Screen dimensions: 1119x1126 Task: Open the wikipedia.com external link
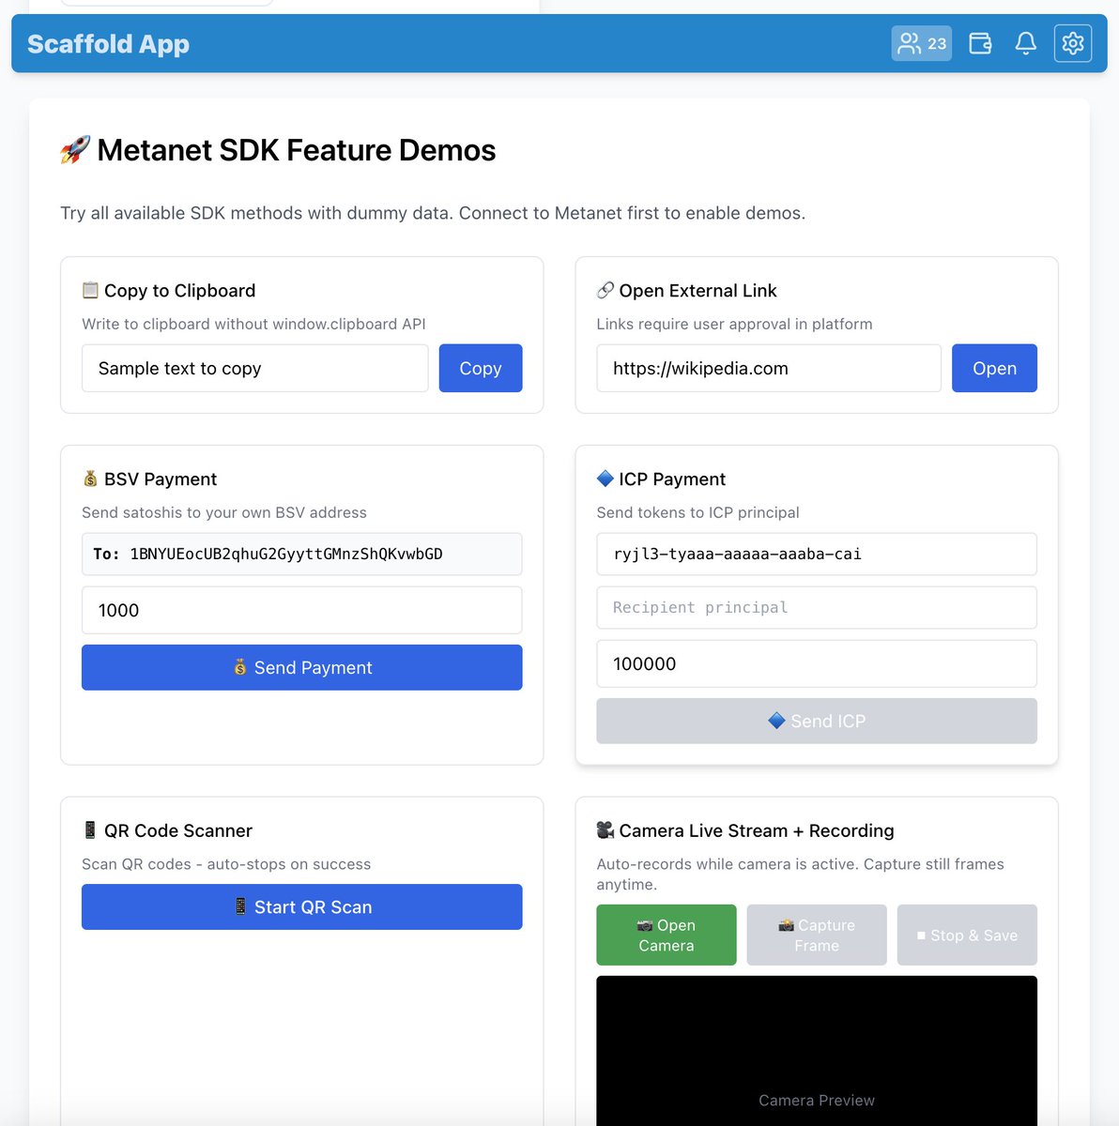click(x=994, y=368)
